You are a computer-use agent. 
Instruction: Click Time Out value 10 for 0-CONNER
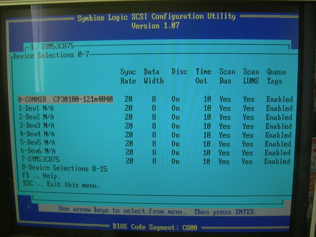(x=207, y=99)
